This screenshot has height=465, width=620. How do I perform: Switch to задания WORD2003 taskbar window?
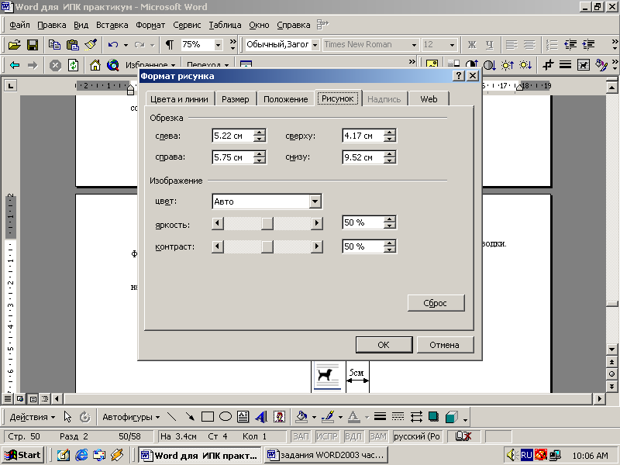pos(325,455)
